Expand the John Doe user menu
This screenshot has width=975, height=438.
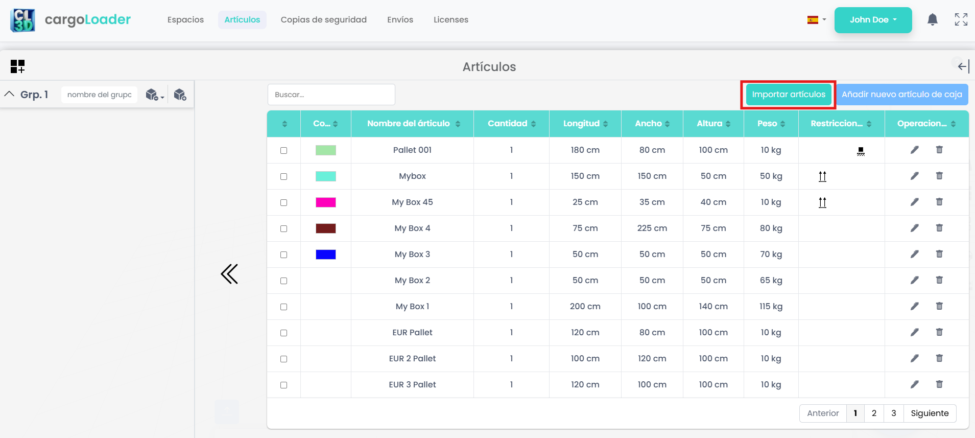872,20
